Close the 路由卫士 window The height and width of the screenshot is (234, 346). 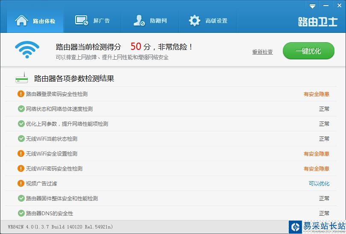pos(340,6)
